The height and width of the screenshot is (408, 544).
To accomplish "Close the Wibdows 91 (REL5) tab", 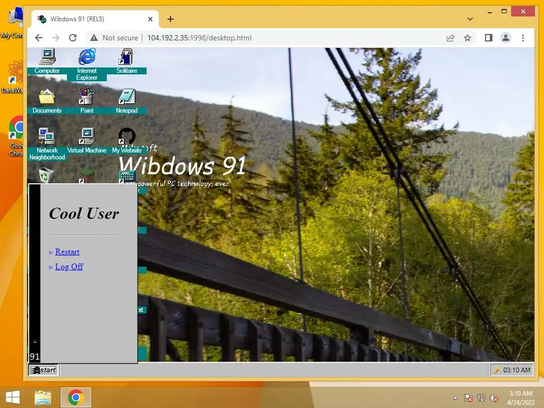I will tap(150, 19).
